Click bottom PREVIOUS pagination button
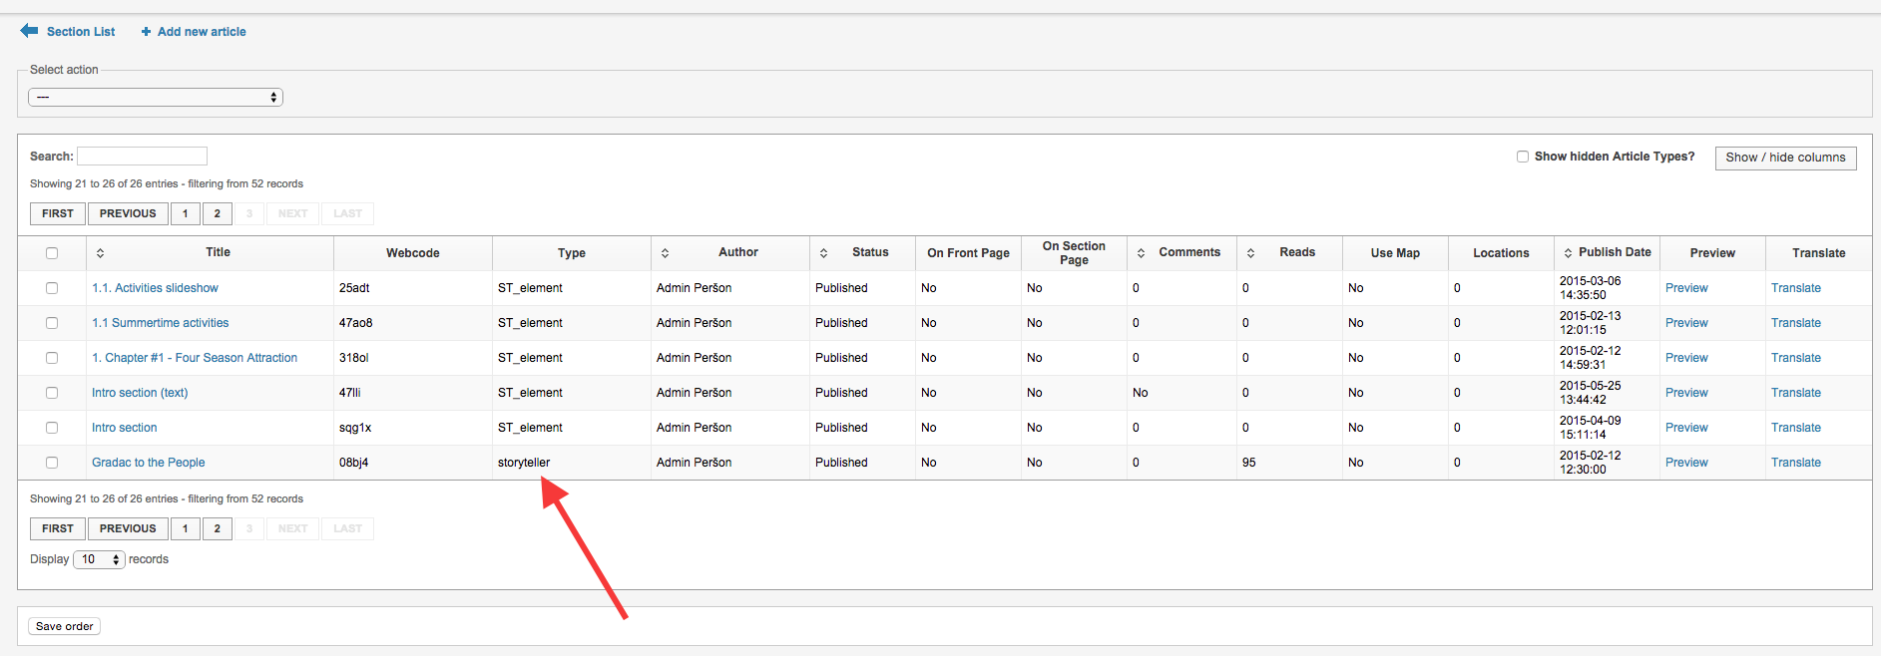The image size is (1881, 656). pyautogui.click(x=128, y=528)
